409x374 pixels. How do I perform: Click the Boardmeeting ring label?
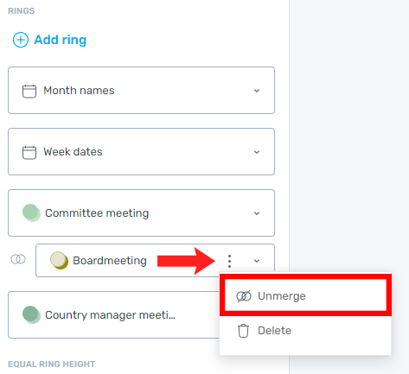pyautogui.click(x=110, y=261)
